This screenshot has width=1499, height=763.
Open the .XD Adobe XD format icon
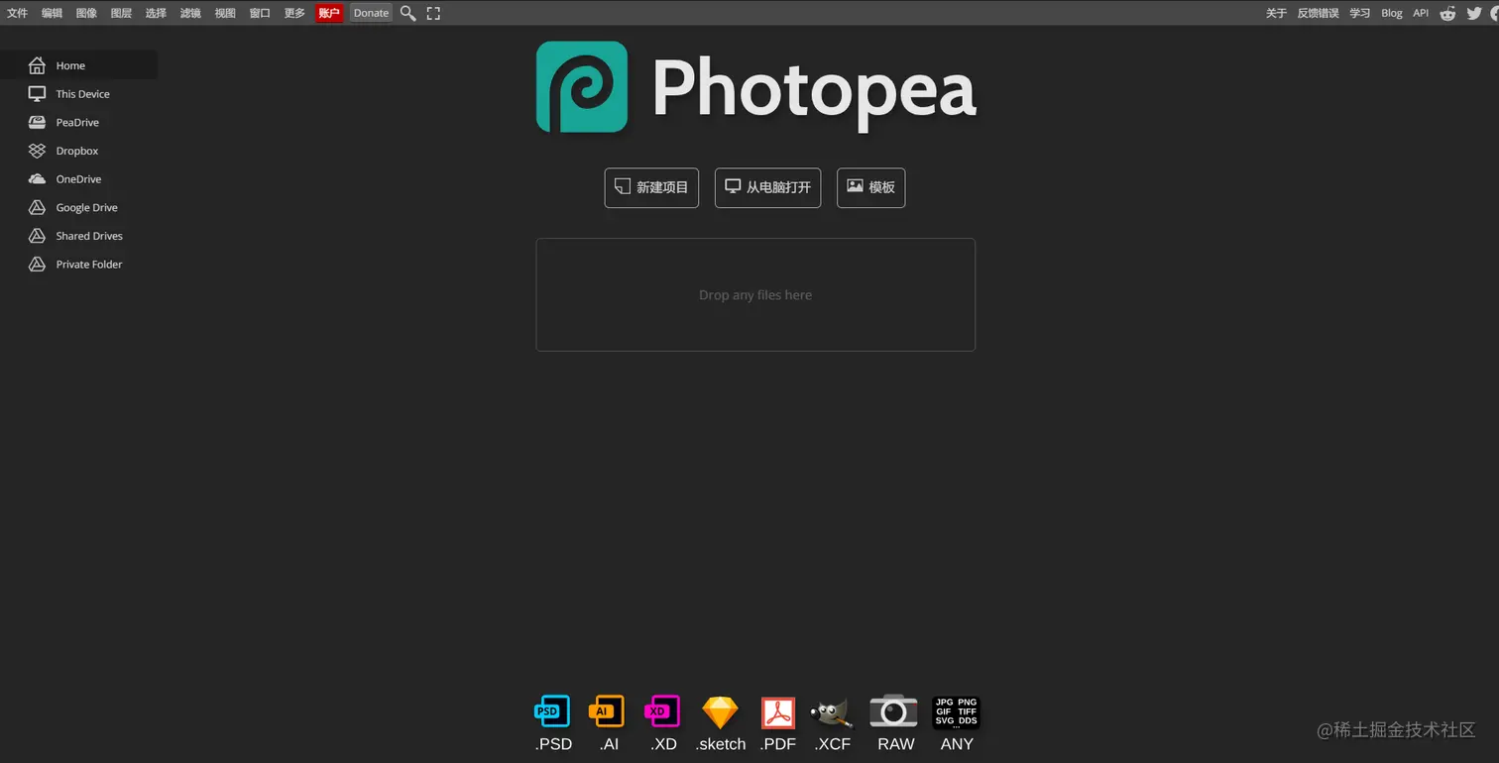click(662, 710)
